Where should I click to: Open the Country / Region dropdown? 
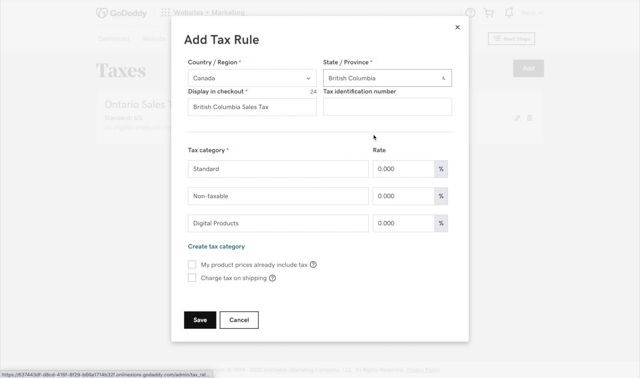(x=252, y=78)
